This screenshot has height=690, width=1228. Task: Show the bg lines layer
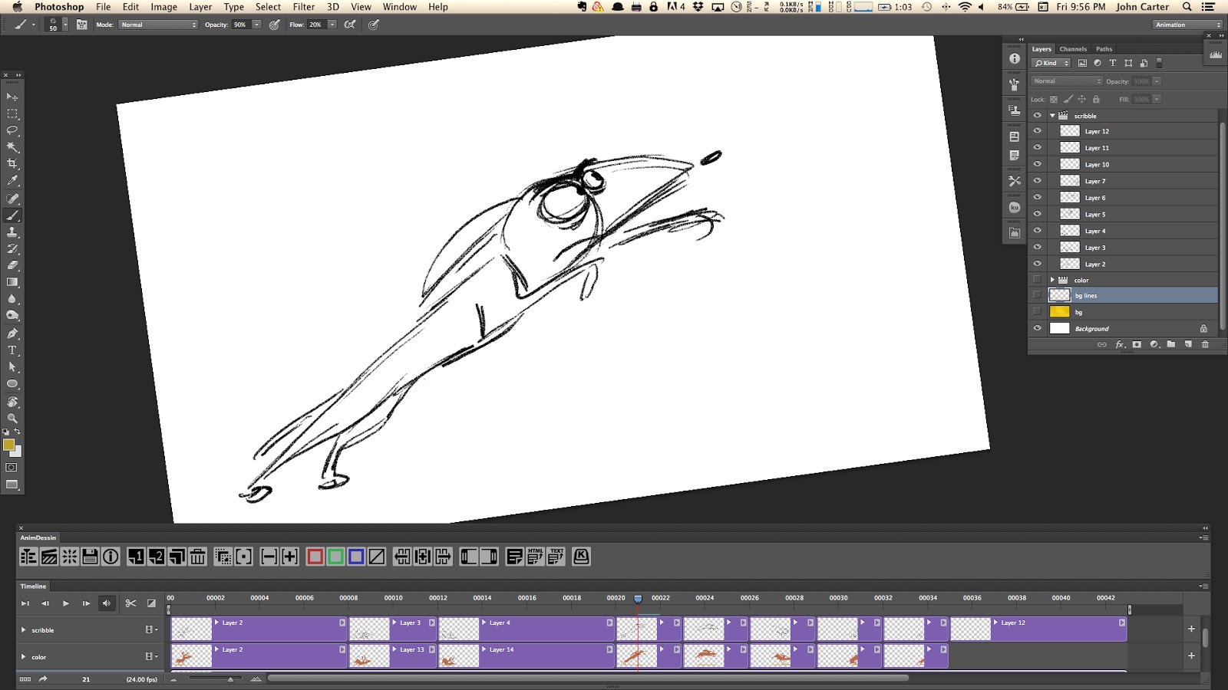pos(1038,295)
